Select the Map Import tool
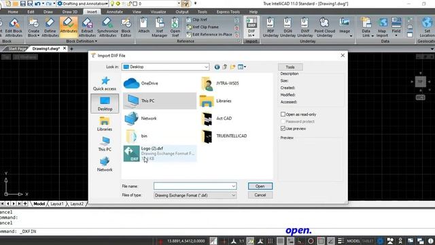 tap(382, 27)
